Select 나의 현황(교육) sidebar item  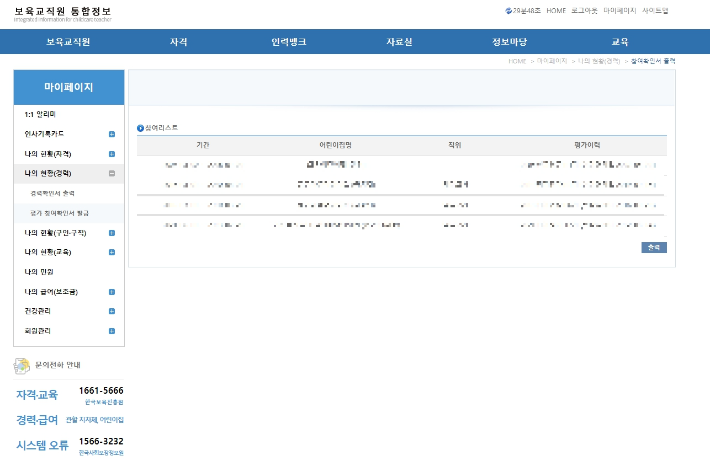coord(48,252)
